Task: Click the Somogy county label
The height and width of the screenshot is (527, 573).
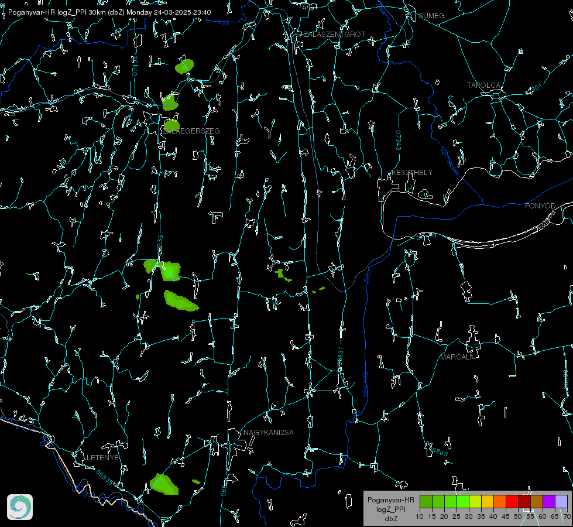Action: point(365,385)
